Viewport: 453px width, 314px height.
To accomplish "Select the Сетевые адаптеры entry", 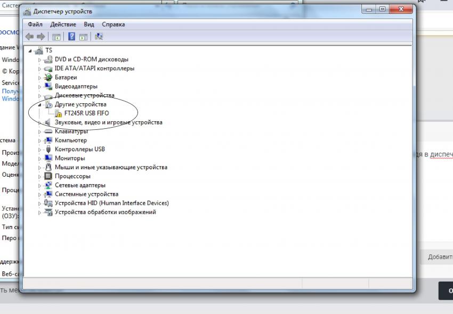I will click(80, 185).
